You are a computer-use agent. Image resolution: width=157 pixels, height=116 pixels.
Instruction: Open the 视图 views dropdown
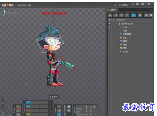point(124,5)
